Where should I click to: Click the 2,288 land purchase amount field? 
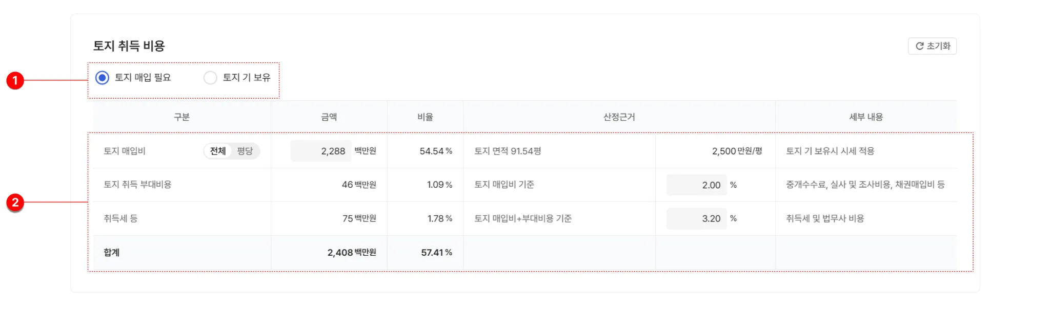point(321,151)
